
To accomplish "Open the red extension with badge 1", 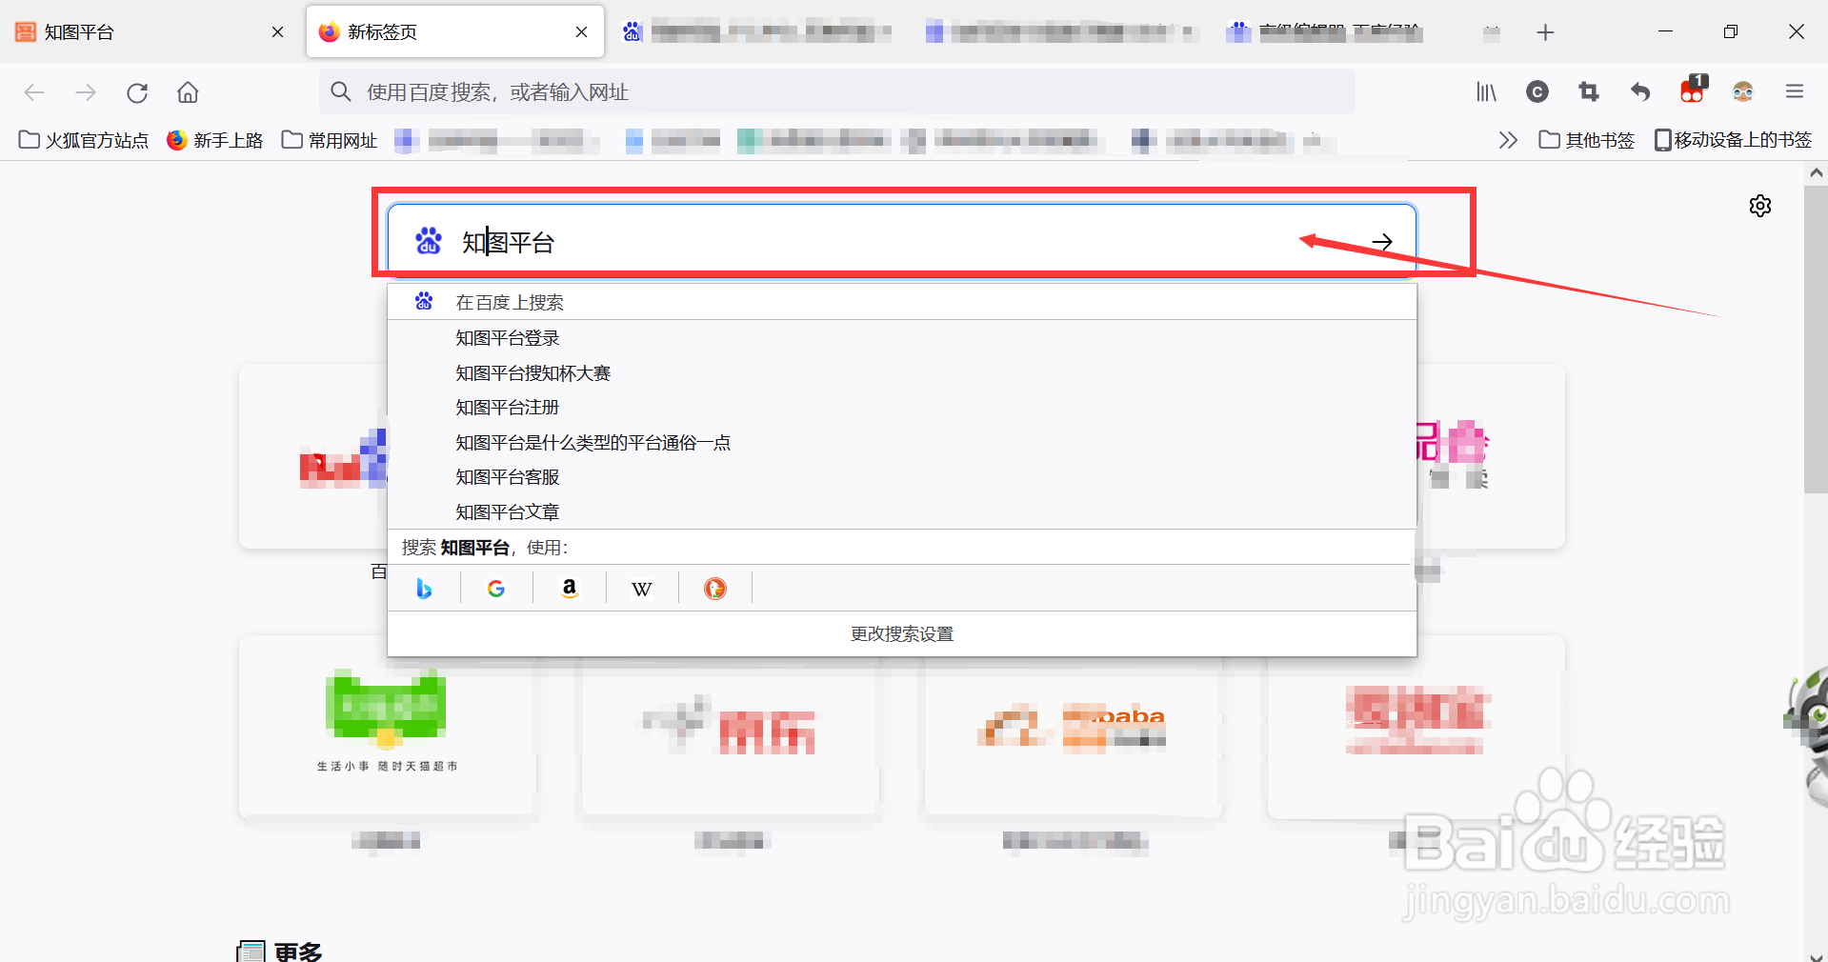I will click(x=1693, y=90).
